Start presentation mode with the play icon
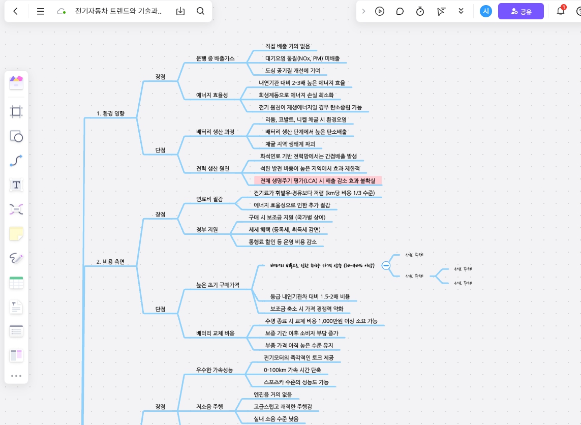The image size is (581, 425). 380,11
